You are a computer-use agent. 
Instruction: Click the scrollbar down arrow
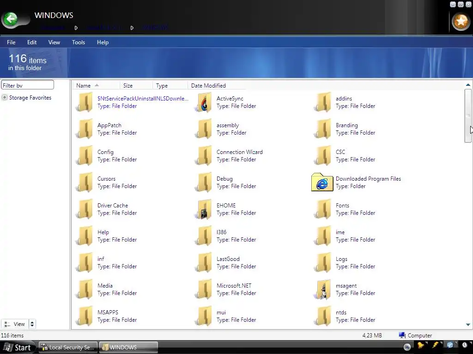[468, 324]
